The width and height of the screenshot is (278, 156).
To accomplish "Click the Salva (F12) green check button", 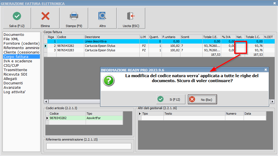I will click(x=17, y=18).
